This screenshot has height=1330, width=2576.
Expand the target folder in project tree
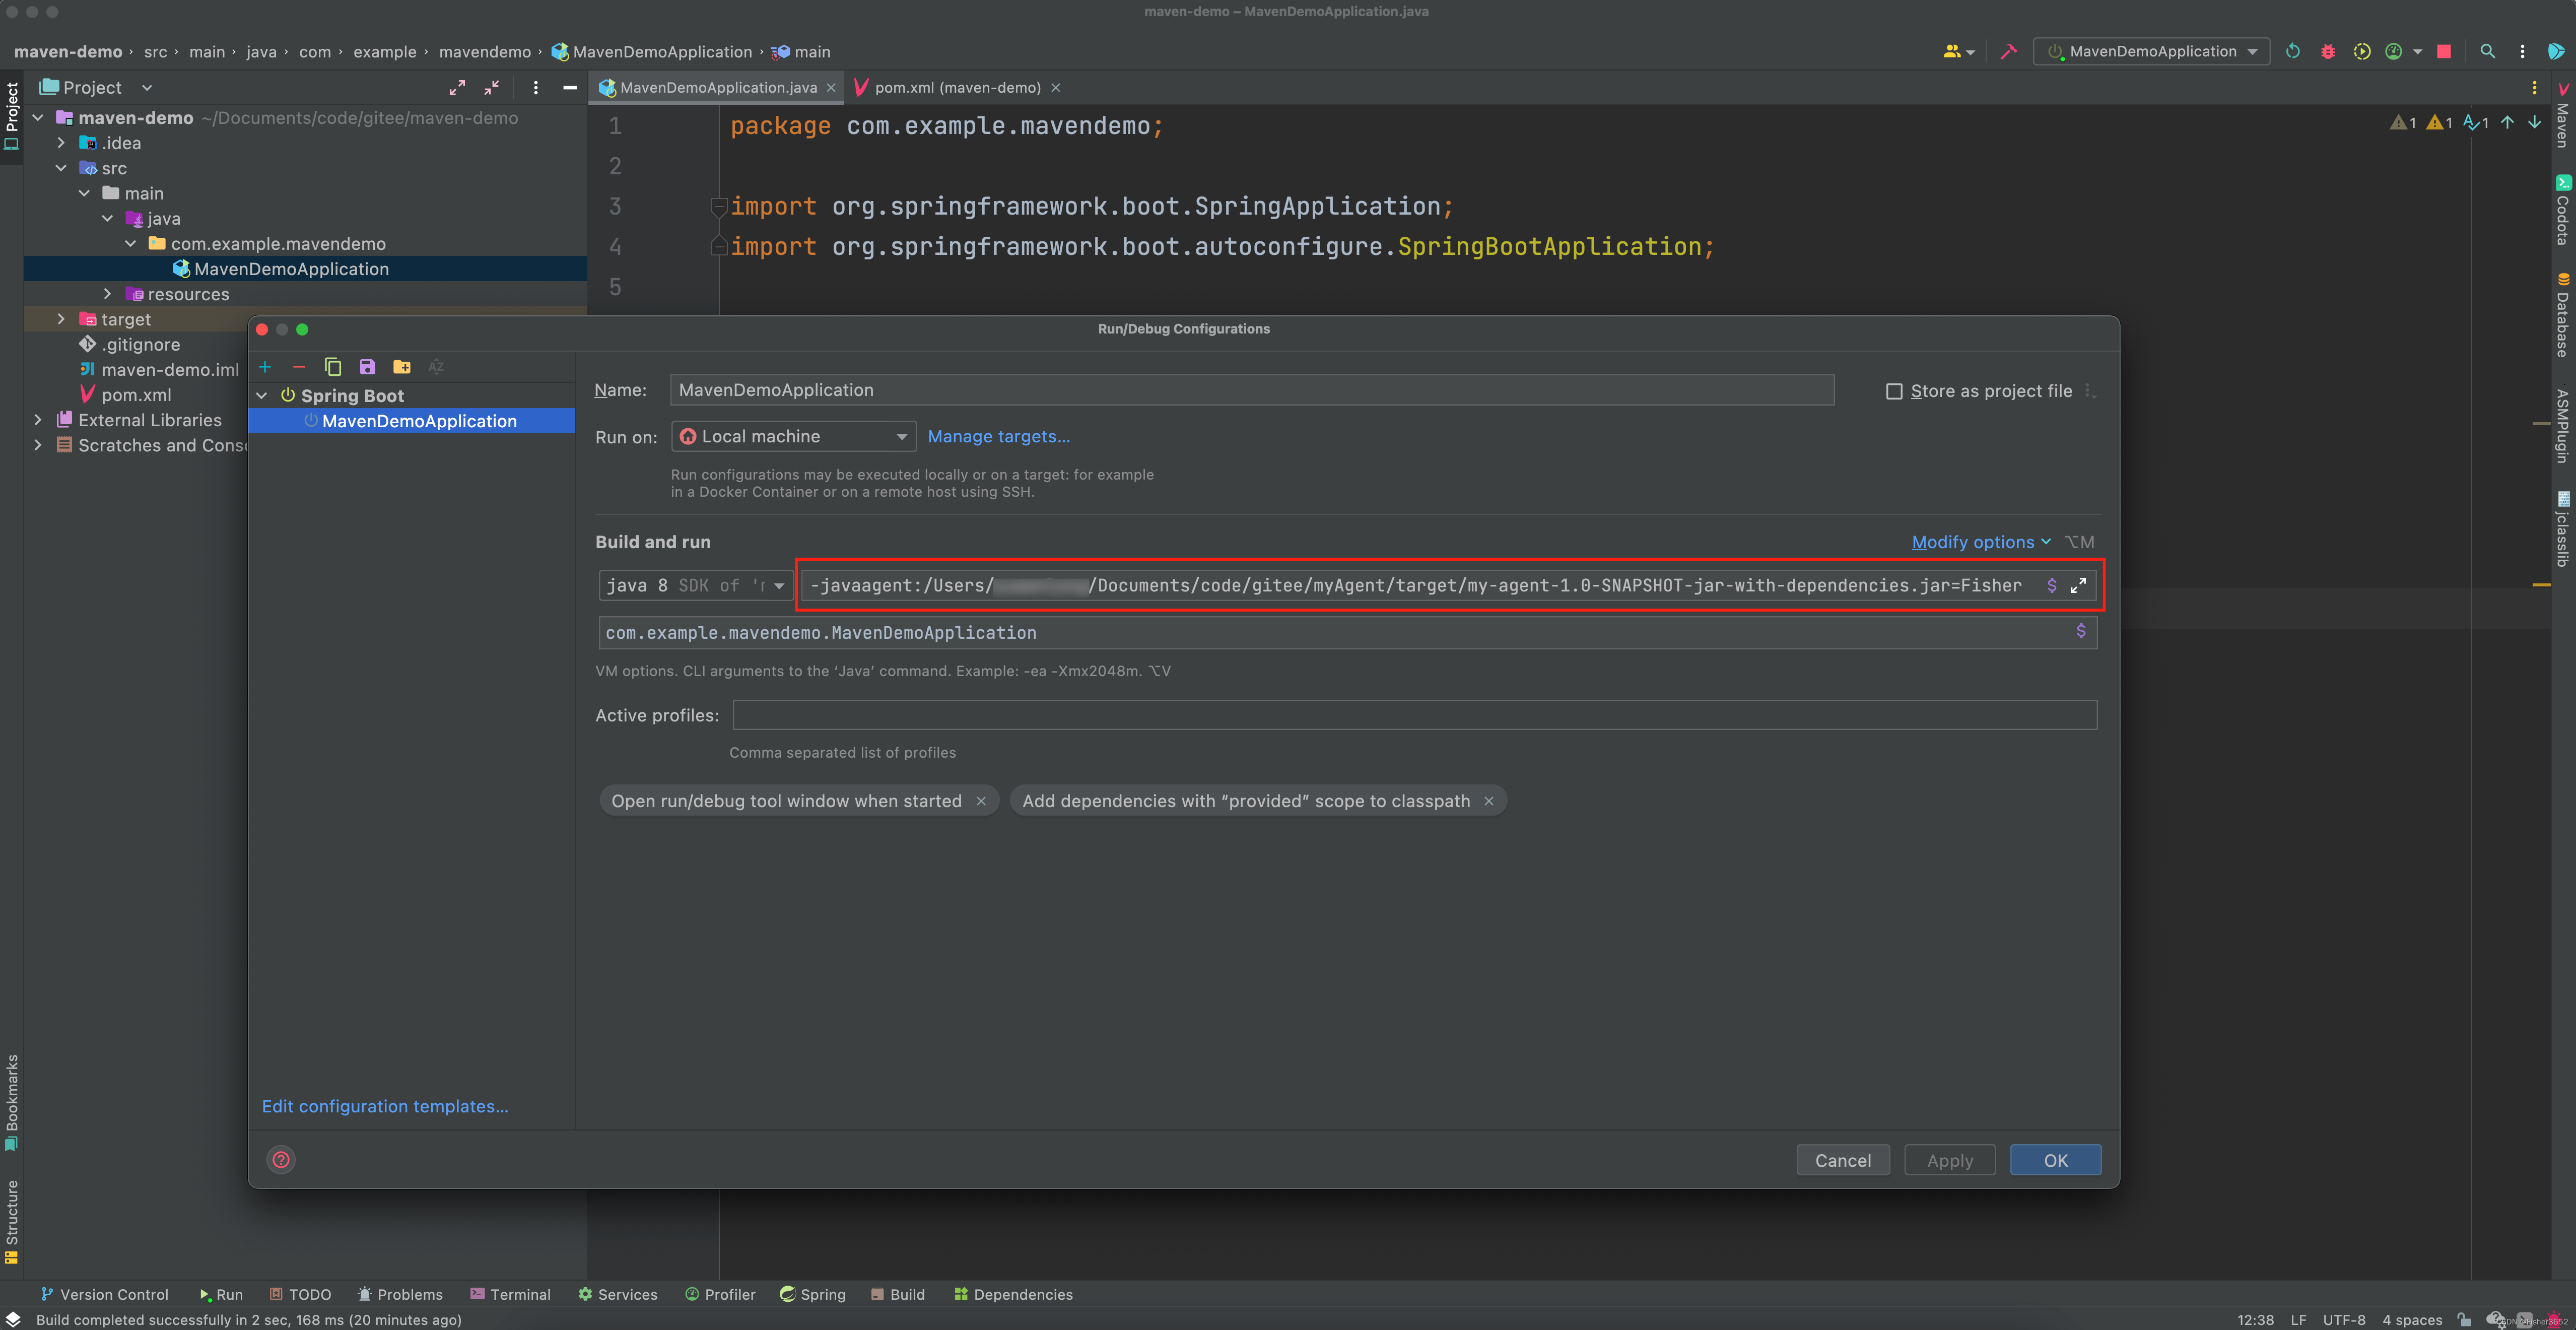click(61, 319)
